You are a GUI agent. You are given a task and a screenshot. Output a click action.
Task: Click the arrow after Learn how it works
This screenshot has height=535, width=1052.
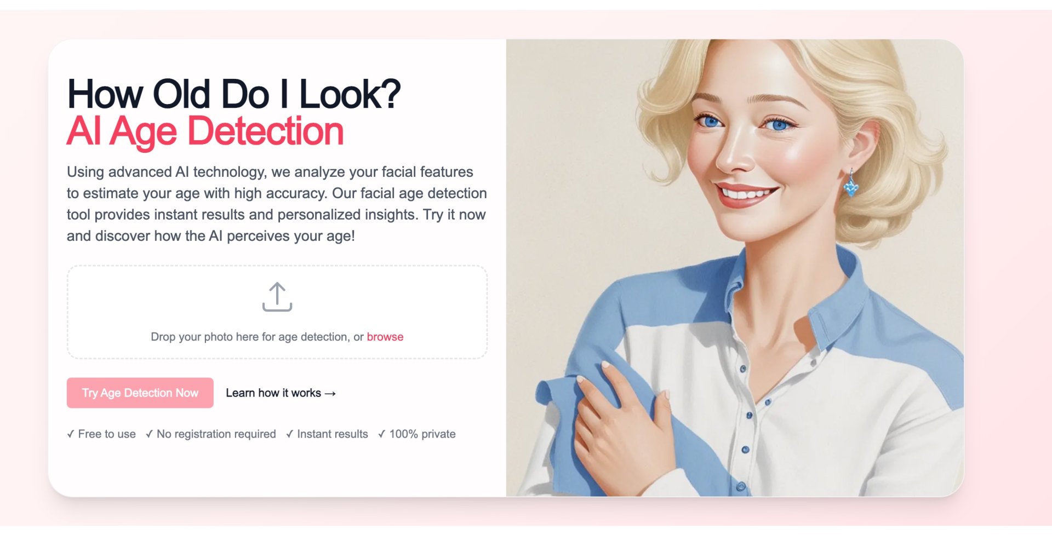point(330,393)
